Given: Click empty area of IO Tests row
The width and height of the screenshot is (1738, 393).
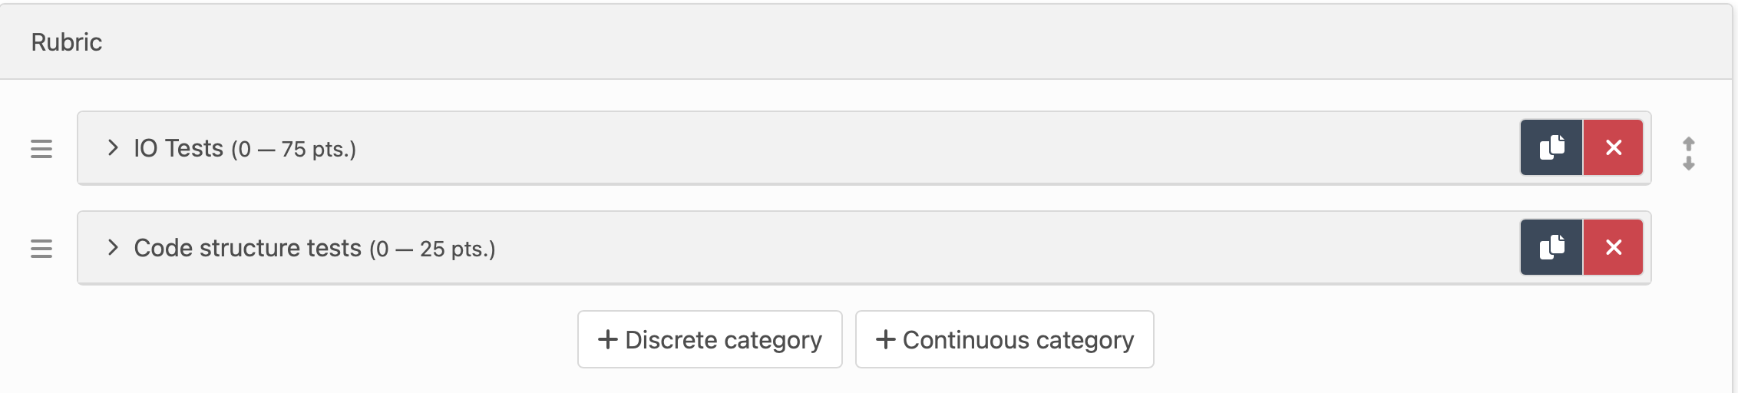Looking at the screenshot, I should (921, 148).
